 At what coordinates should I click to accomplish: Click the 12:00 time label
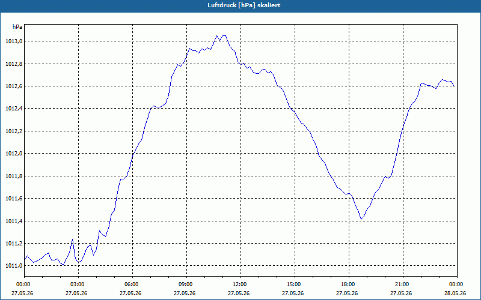pyautogui.click(x=241, y=284)
